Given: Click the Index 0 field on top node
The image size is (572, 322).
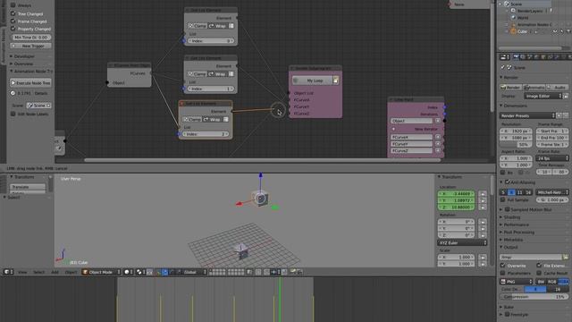Looking at the screenshot, I should coord(211,41).
